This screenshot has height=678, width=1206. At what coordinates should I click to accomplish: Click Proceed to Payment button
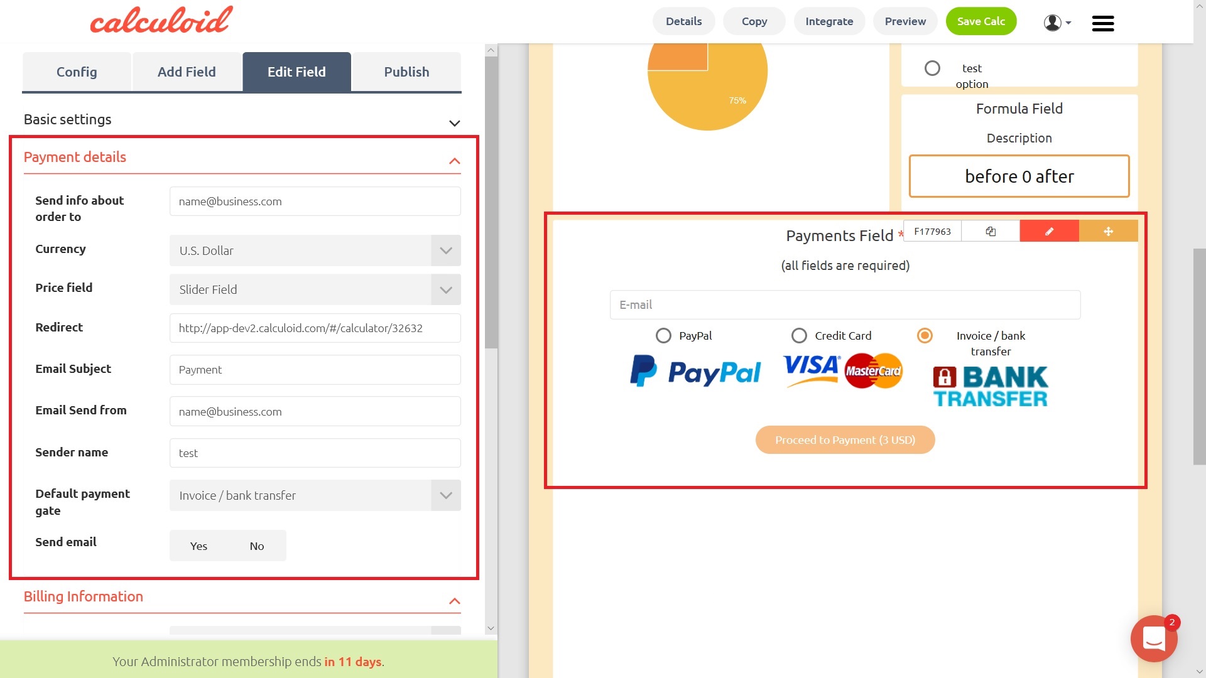845,439
